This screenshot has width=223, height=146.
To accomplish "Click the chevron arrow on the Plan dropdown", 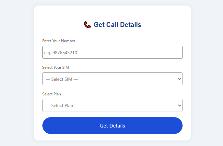I will point(179,105).
